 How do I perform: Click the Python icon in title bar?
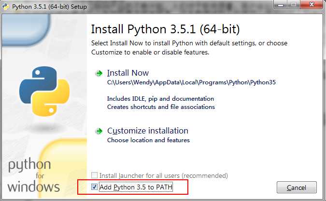coord(5,6)
